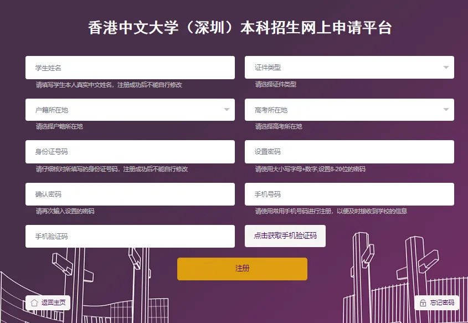This screenshot has width=468, height=323.
Task: Click the 高考所在地 dropdown arrow
Action: click(x=446, y=110)
